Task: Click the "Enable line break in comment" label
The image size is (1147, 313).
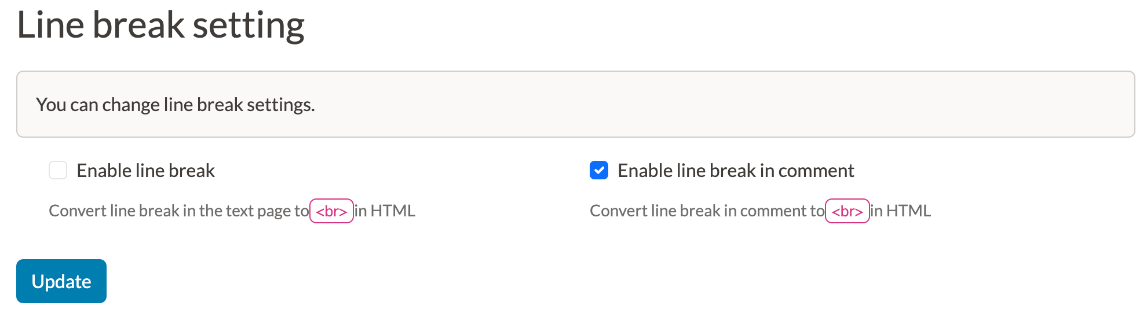Action: [736, 171]
